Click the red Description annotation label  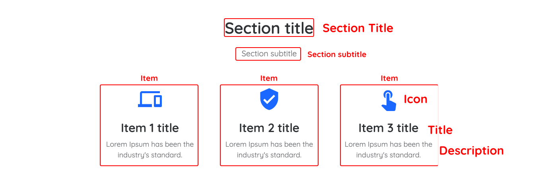pos(472,151)
